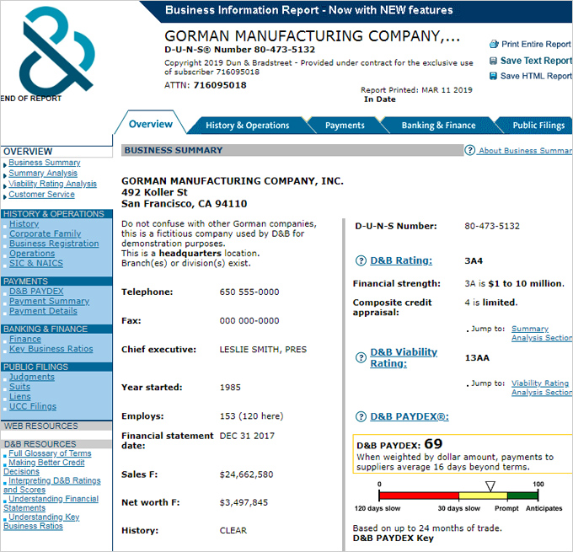Click the help icon next to About Business Summary

coord(469,150)
